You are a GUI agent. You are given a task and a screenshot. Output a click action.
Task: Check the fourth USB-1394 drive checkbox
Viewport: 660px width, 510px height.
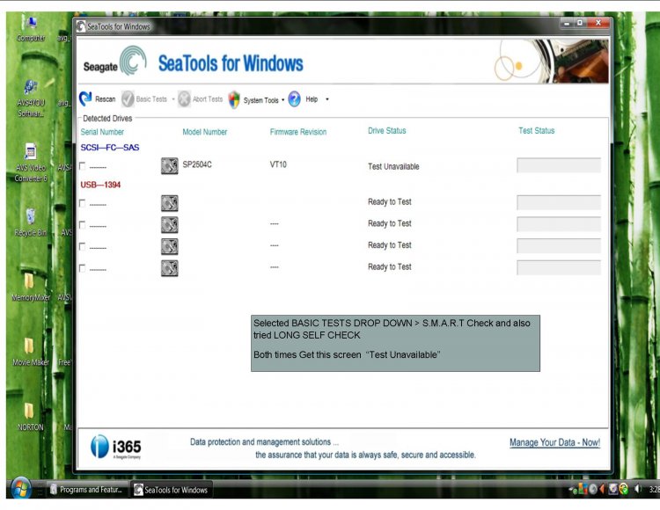pyautogui.click(x=83, y=268)
